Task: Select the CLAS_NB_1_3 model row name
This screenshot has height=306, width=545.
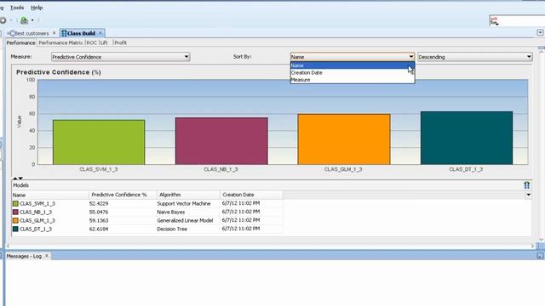Action: point(36,212)
